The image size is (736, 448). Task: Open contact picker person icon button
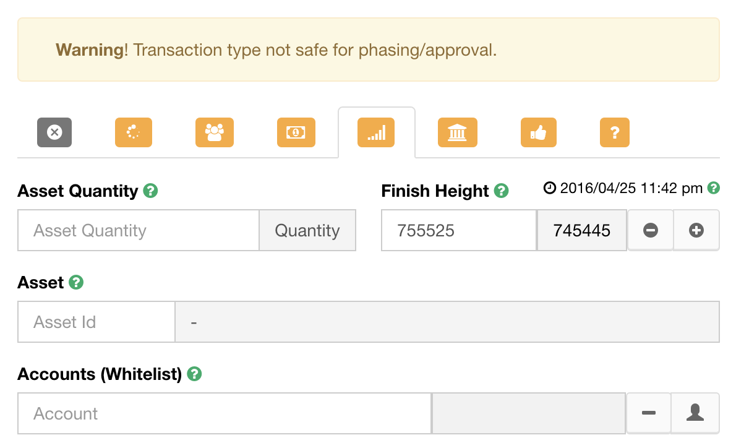point(695,413)
